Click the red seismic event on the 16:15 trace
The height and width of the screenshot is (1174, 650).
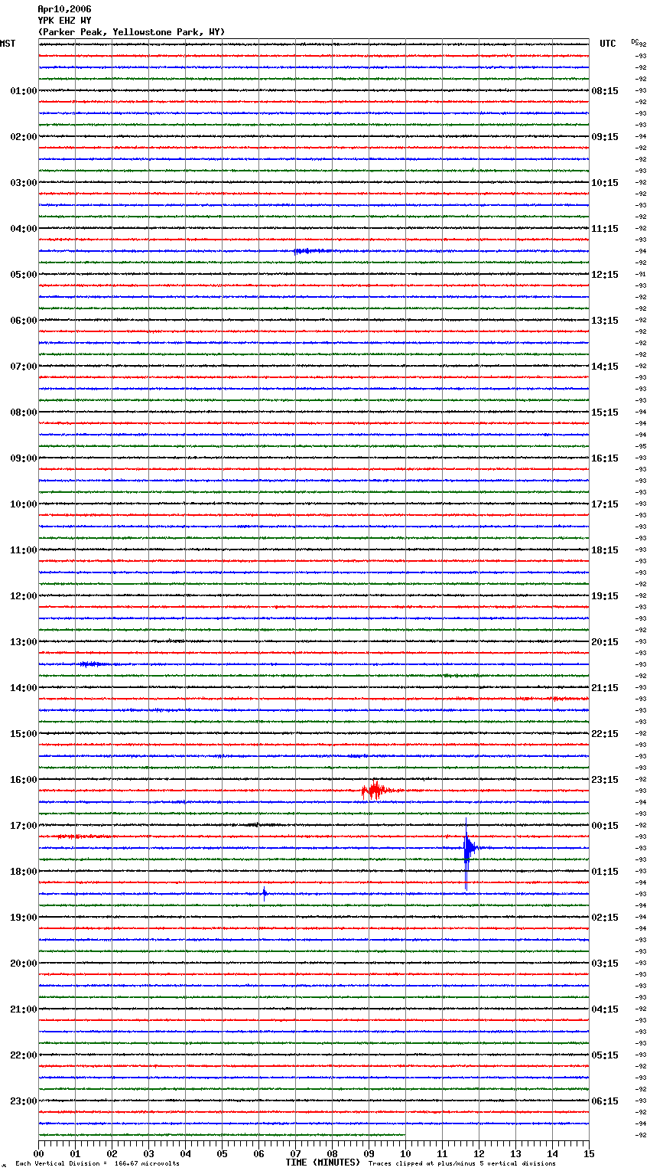click(379, 790)
